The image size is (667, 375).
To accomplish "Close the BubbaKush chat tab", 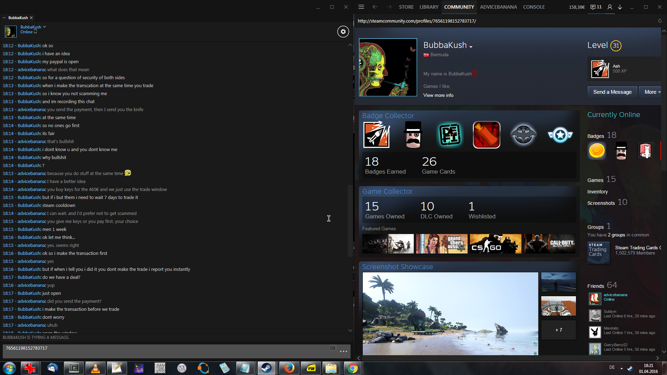I will [31, 18].
